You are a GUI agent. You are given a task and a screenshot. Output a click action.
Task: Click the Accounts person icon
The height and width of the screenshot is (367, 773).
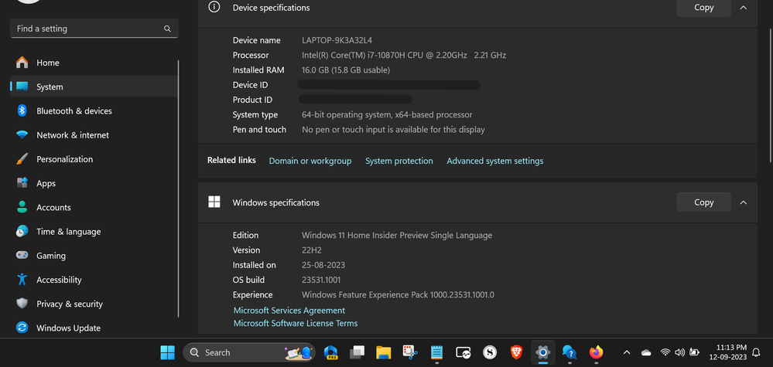point(22,207)
